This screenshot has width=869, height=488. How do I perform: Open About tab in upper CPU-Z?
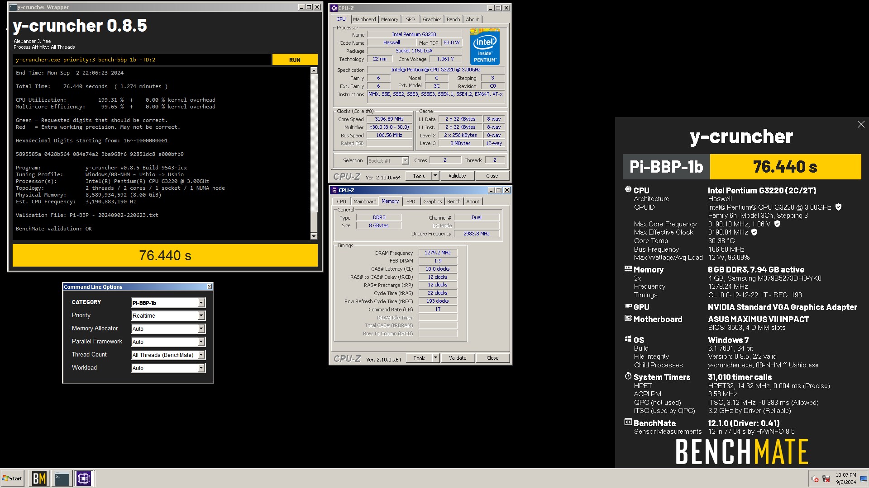pos(472,19)
